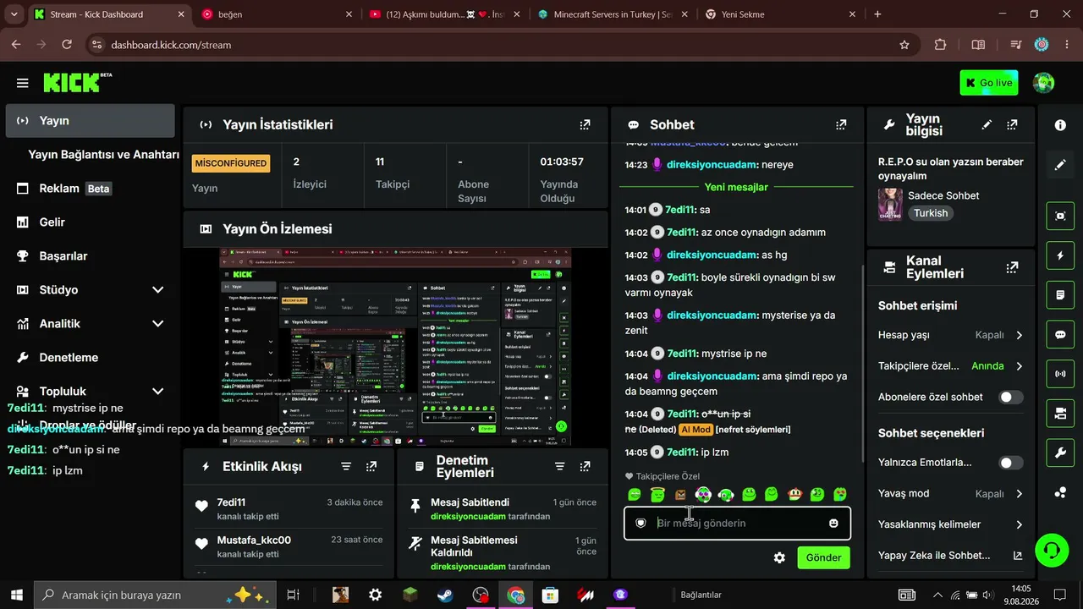Toggle the chat bubble widget in right rail
1083x609 pixels.
[x=1060, y=334]
